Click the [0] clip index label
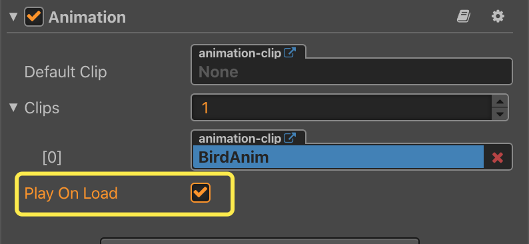 pyautogui.click(x=52, y=157)
